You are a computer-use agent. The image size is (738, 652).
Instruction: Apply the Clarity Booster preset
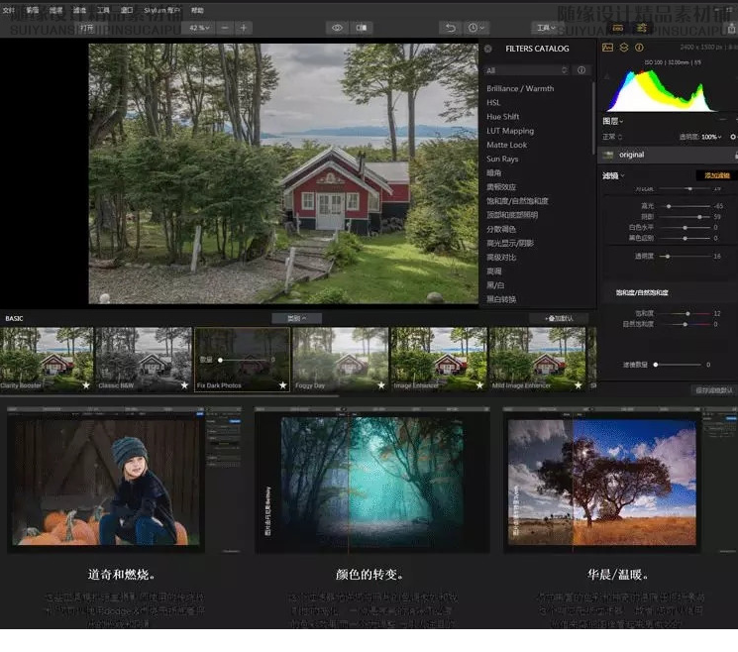coord(47,360)
